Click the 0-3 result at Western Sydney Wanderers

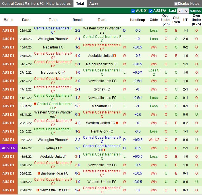(x=78, y=115)
